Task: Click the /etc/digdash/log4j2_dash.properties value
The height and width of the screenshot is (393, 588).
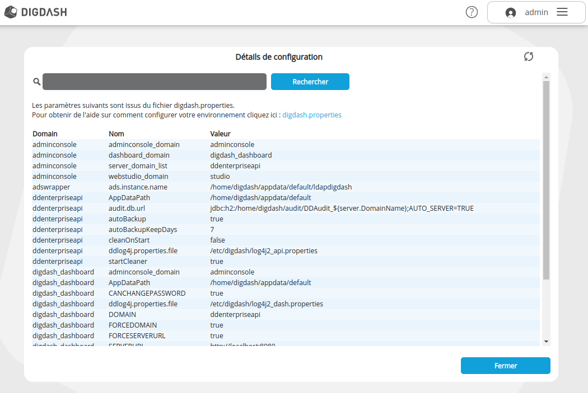Action: tap(267, 304)
